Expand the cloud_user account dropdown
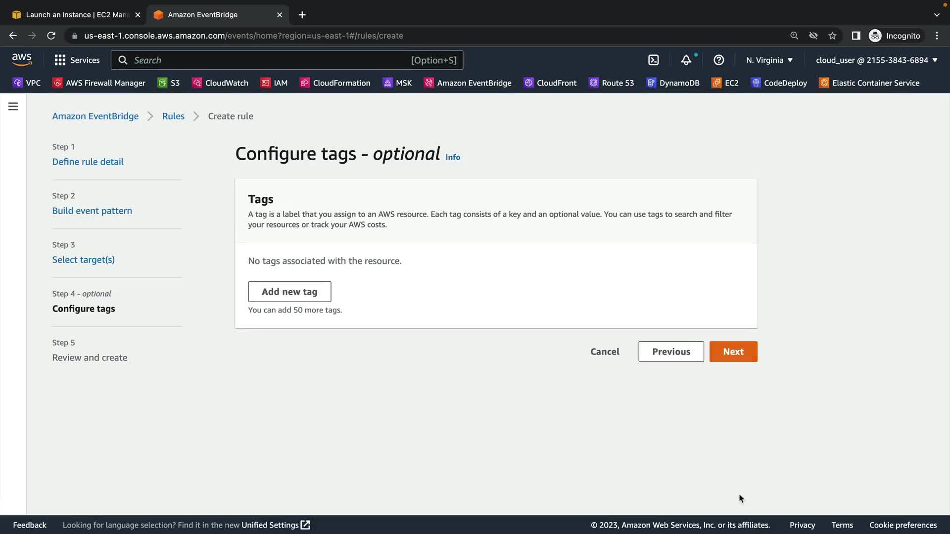The width and height of the screenshot is (950, 534). click(876, 60)
